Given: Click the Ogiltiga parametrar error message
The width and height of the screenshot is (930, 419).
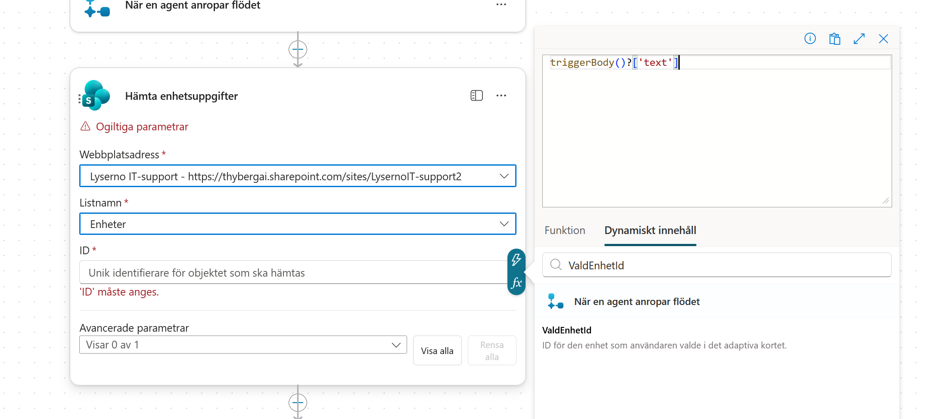Looking at the screenshot, I should pyautogui.click(x=142, y=127).
